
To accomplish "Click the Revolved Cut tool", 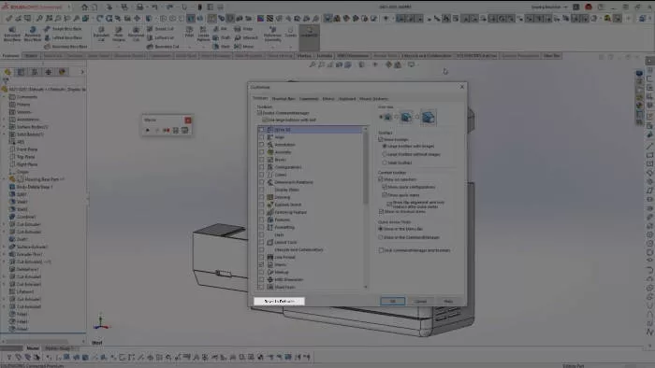I will coord(136,34).
